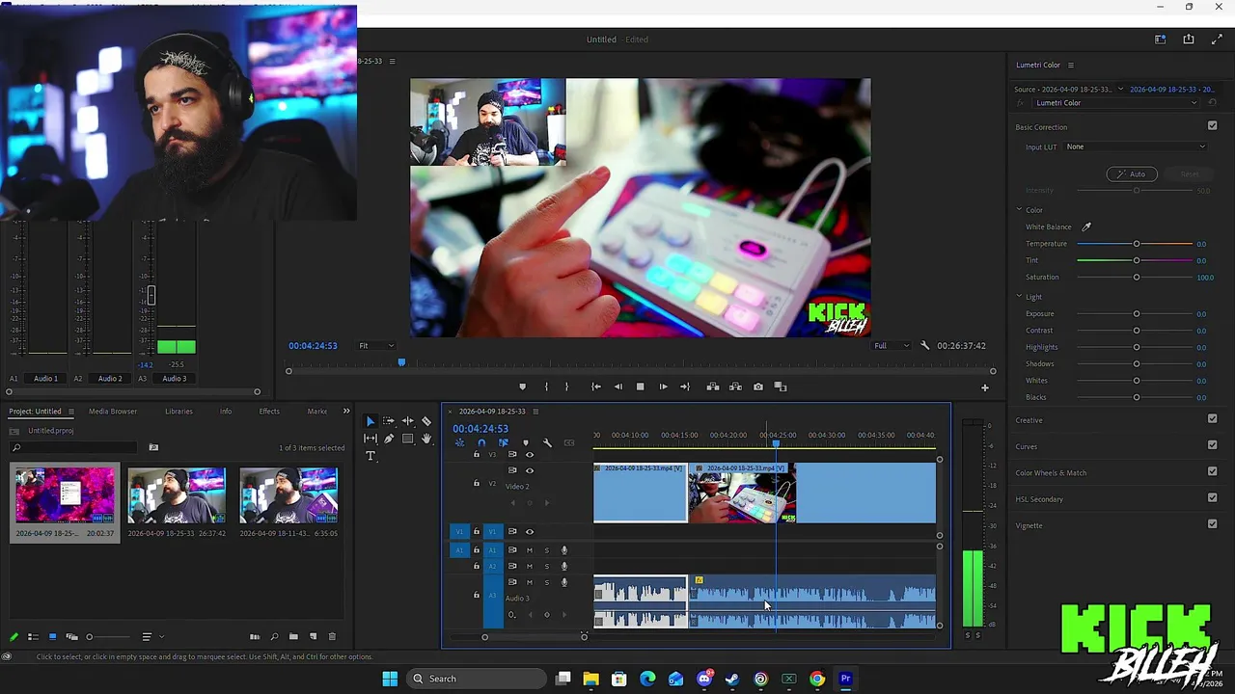The image size is (1235, 694).
Task: Switch to Effects tab
Action: [x=269, y=412]
